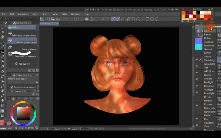The width and height of the screenshot is (221, 138).
Task: Click the Undo arrow in command bar
Action: click(x=67, y=19)
